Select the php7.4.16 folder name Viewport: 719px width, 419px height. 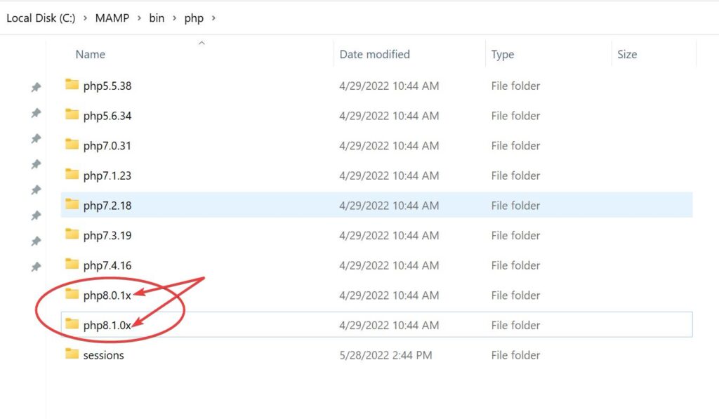coord(107,265)
